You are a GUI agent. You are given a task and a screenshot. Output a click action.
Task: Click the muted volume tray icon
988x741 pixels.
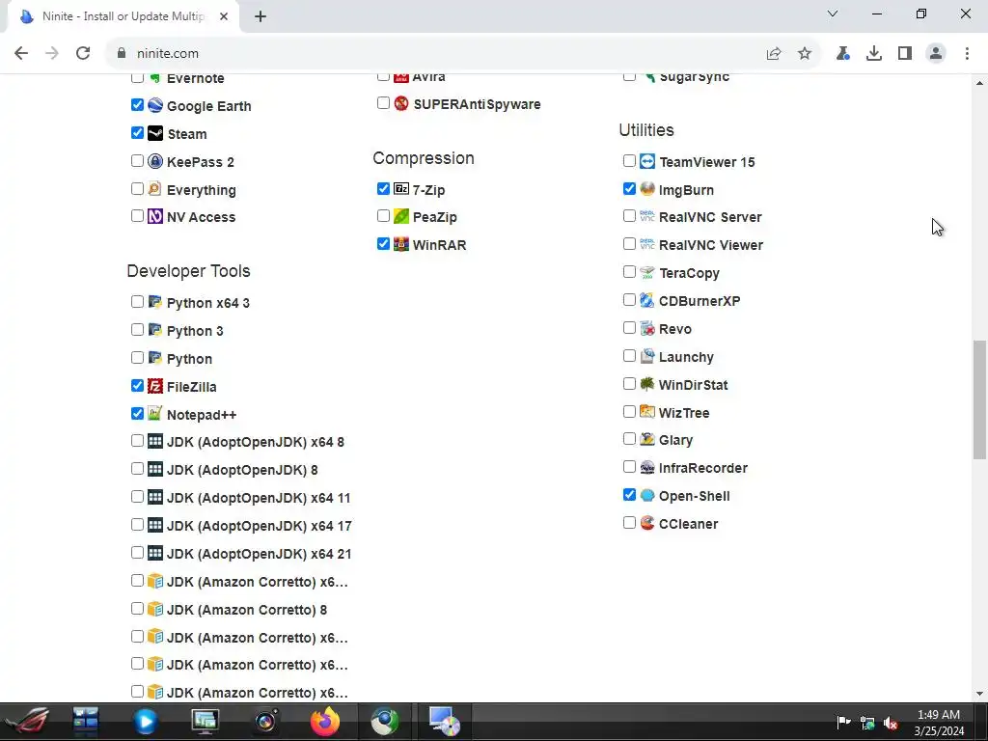pos(891,723)
